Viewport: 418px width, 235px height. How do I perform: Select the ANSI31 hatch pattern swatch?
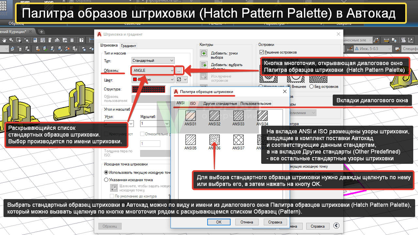coord(190,116)
